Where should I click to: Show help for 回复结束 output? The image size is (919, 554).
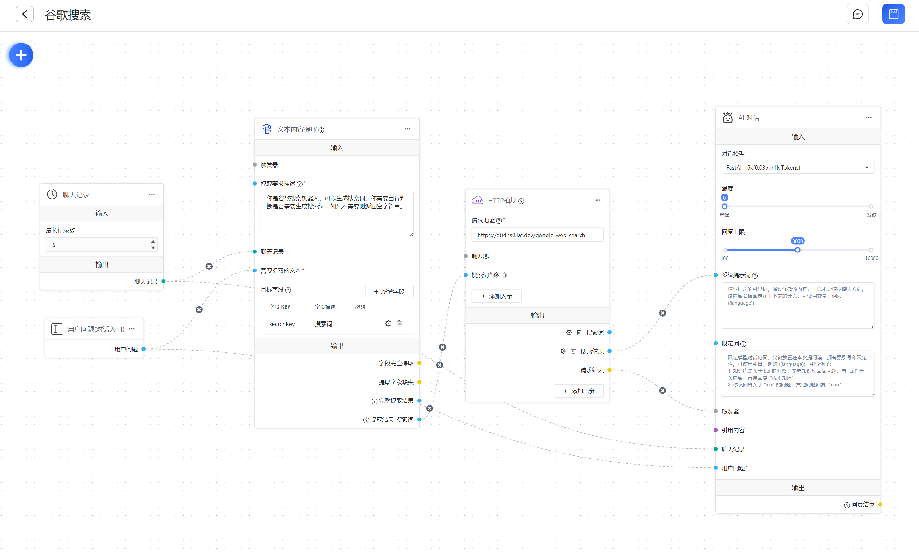(x=847, y=505)
